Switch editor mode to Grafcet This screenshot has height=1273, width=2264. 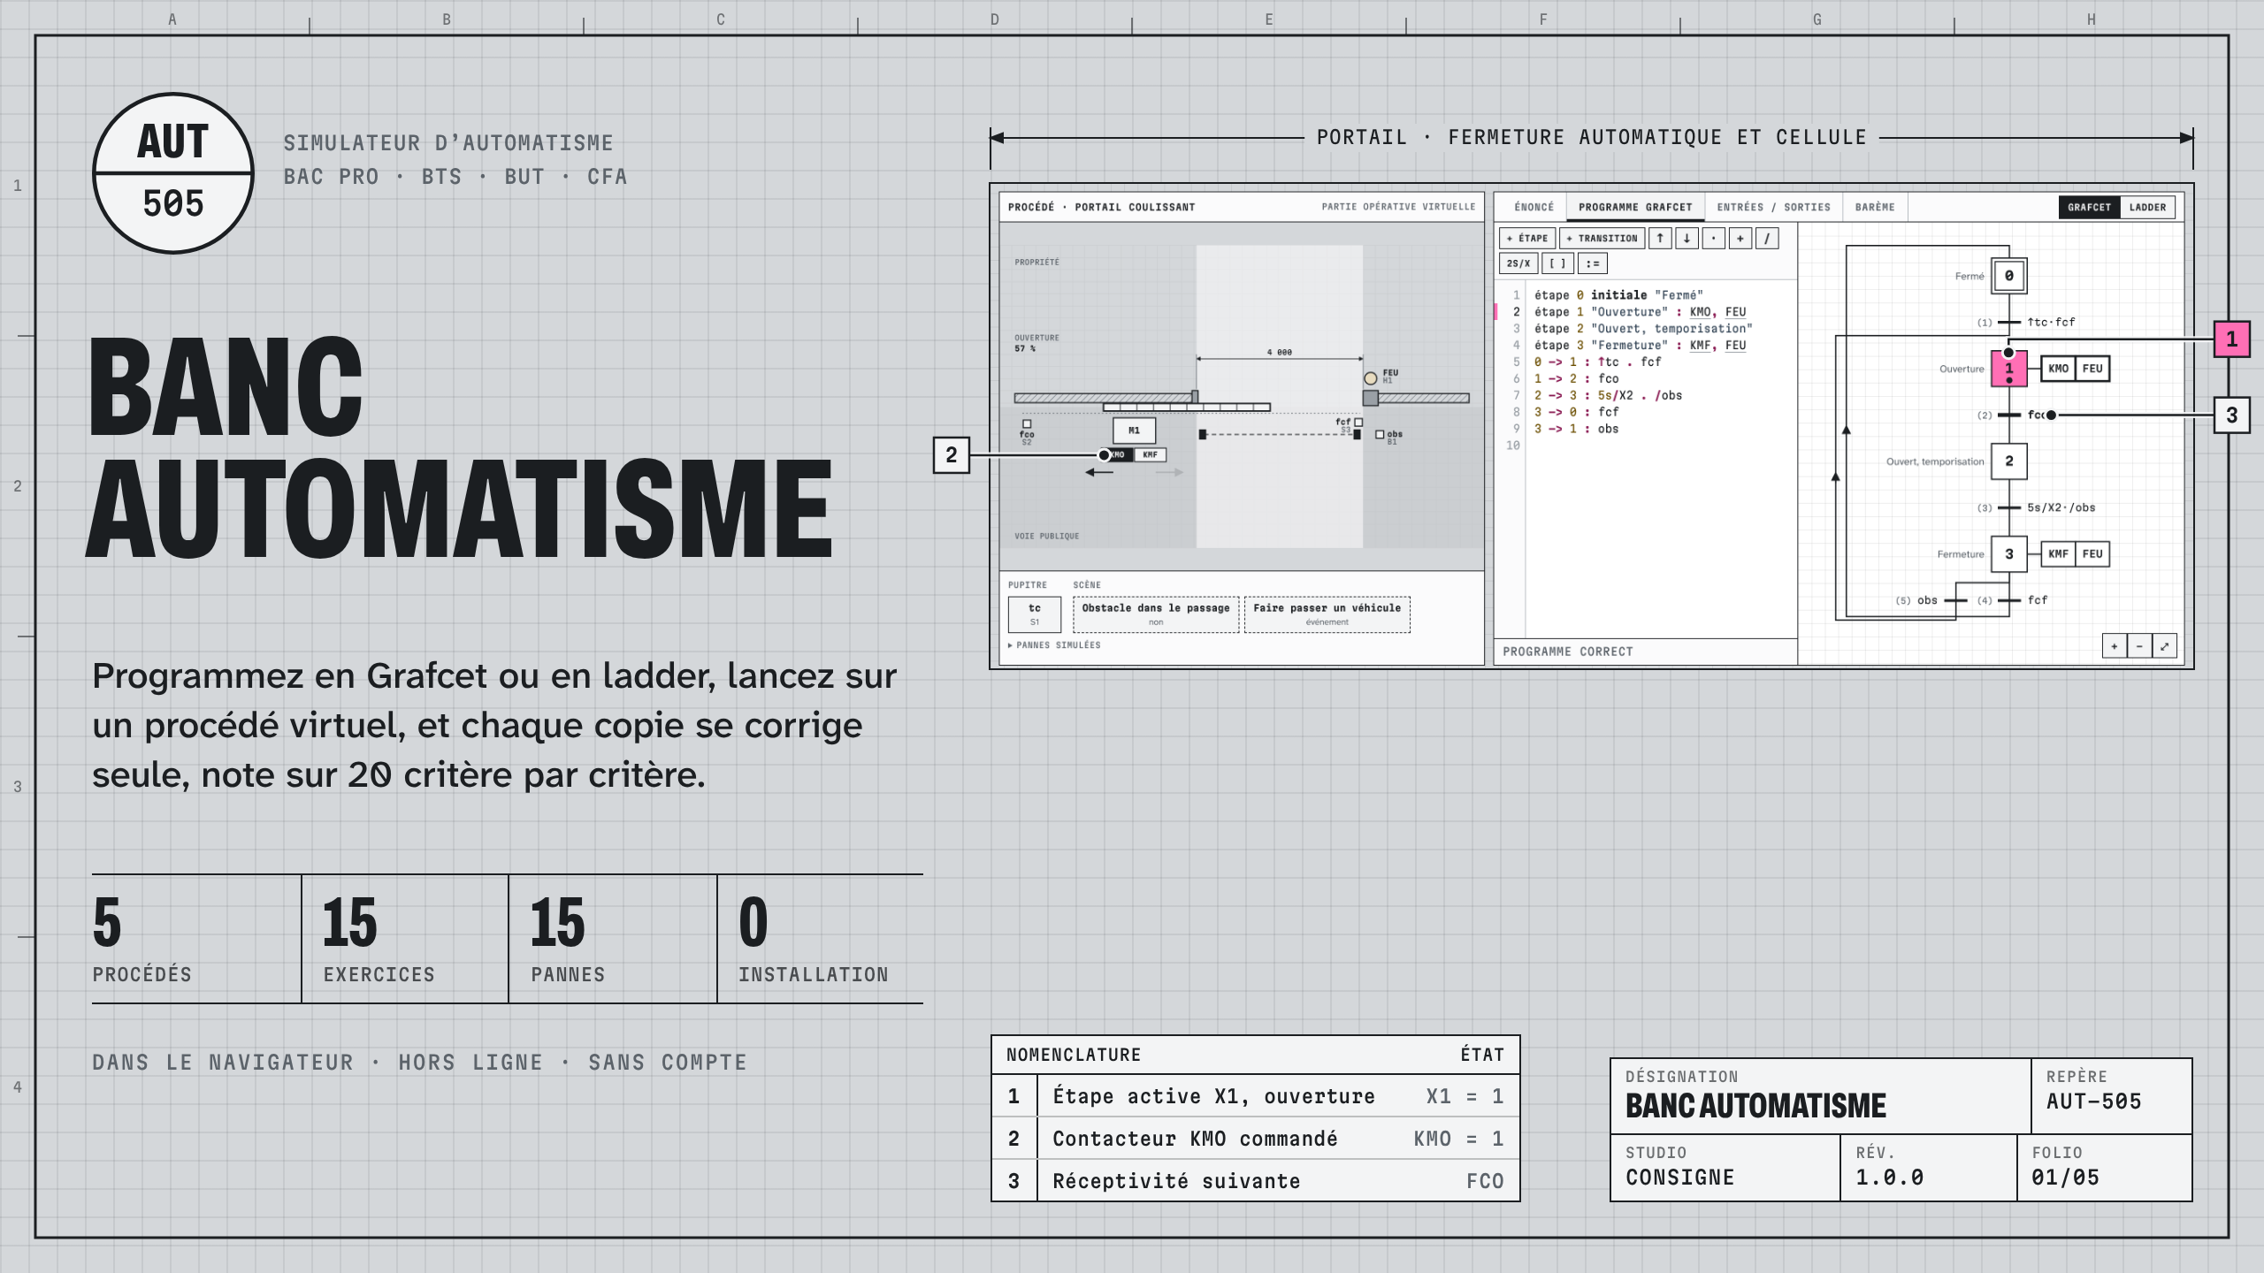point(2089,207)
